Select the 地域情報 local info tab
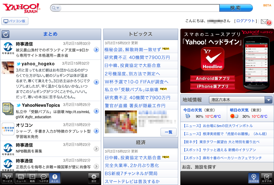The height and width of the screenshot is (185, 274). point(254,178)
